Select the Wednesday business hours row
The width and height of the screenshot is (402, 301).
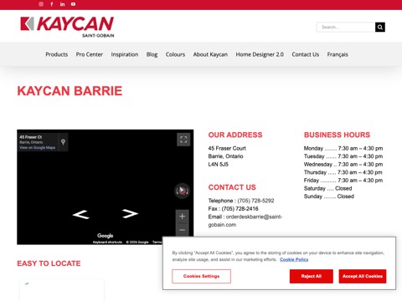tap(343, 165)
